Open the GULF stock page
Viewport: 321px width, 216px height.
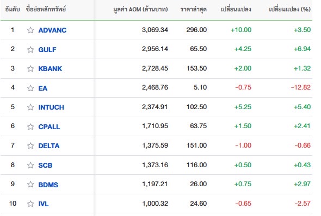point(47,49)
